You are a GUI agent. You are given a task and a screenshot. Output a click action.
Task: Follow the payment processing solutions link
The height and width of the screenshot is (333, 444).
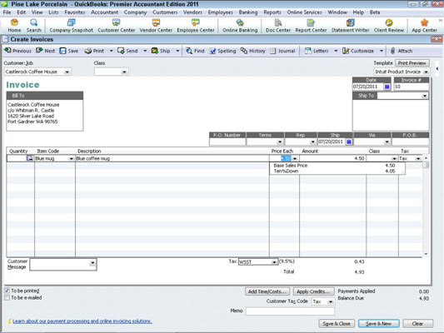tap(82, 321)
